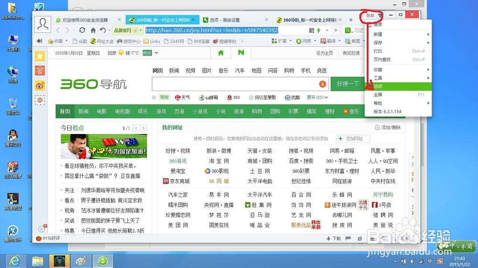The width and height of the screenshot is (478, 268).
Task: Open the home page icon in toolbar
Action: point(93,30)
